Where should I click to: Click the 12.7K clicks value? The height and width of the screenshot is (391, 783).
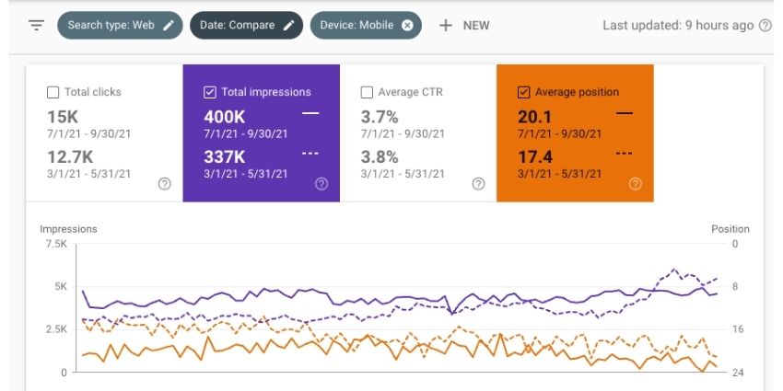tap(70, 157)
